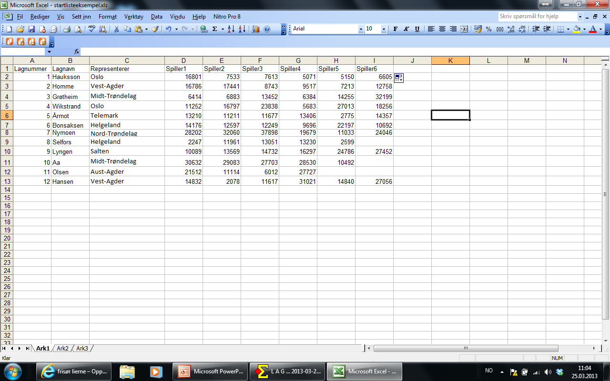
Task: Open Excel Help with the question mark icon
Action: point(267,29)
